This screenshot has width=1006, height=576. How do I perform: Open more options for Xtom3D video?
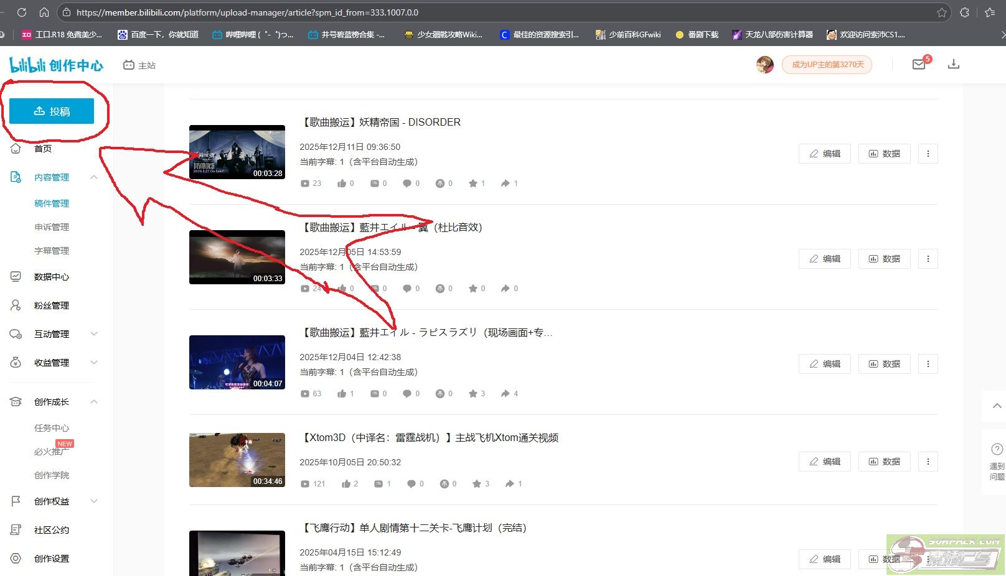coord(928,462)
